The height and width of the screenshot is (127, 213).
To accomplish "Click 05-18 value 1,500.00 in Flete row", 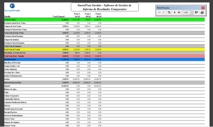I will 87,53.
